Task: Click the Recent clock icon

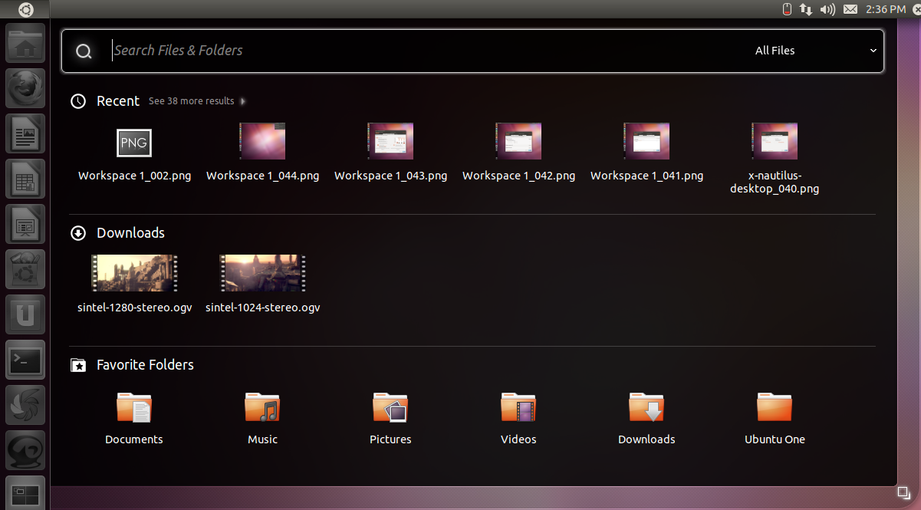Action: pos(77,101)
